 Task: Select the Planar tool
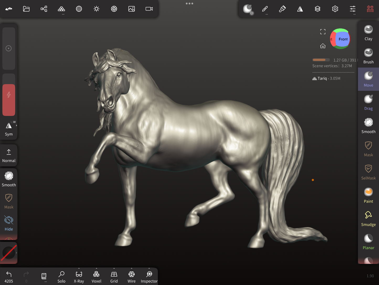(368, 242)
